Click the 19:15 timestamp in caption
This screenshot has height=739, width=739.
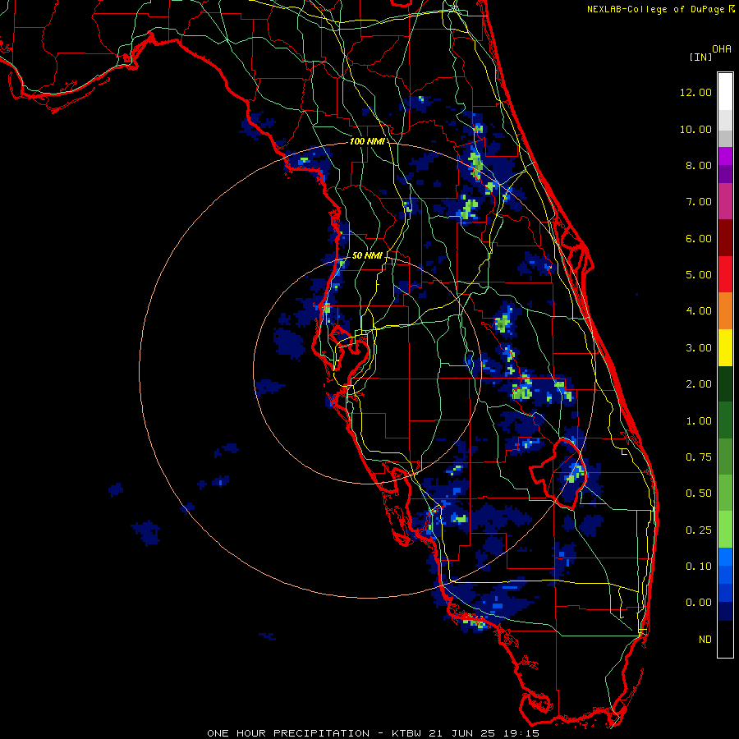pyautogui.click(x=524, y=733)
